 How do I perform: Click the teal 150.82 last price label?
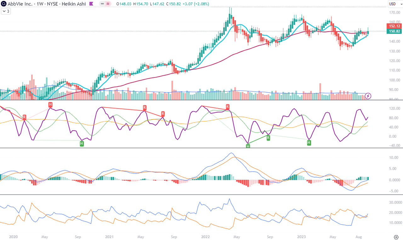pos(394,31)
